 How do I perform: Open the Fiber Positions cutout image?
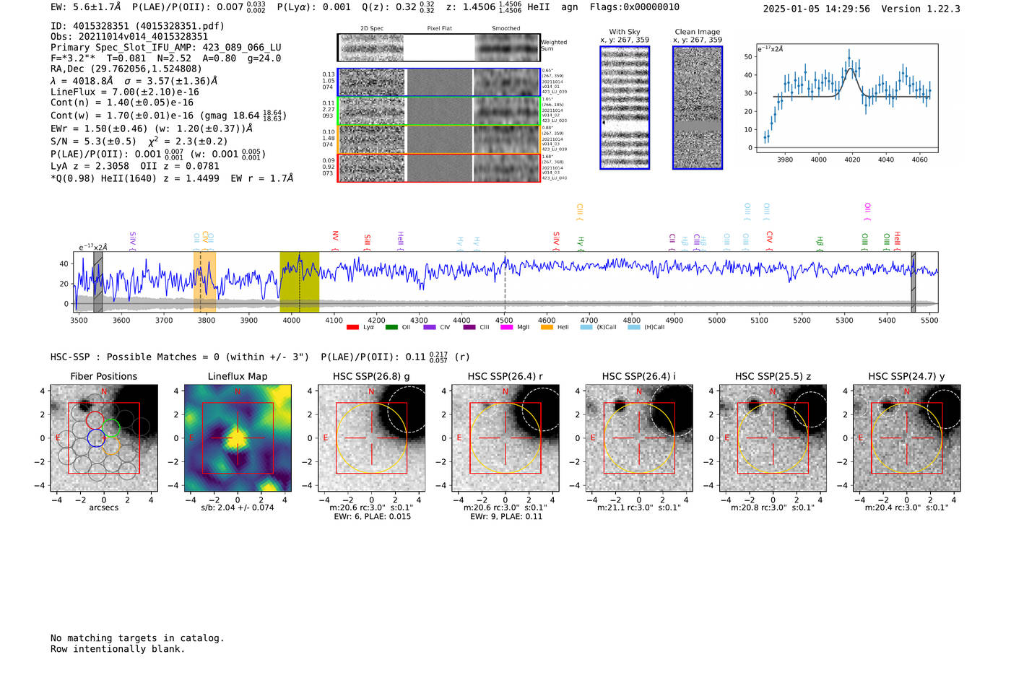pyautogui.click(x=104, y=438)
